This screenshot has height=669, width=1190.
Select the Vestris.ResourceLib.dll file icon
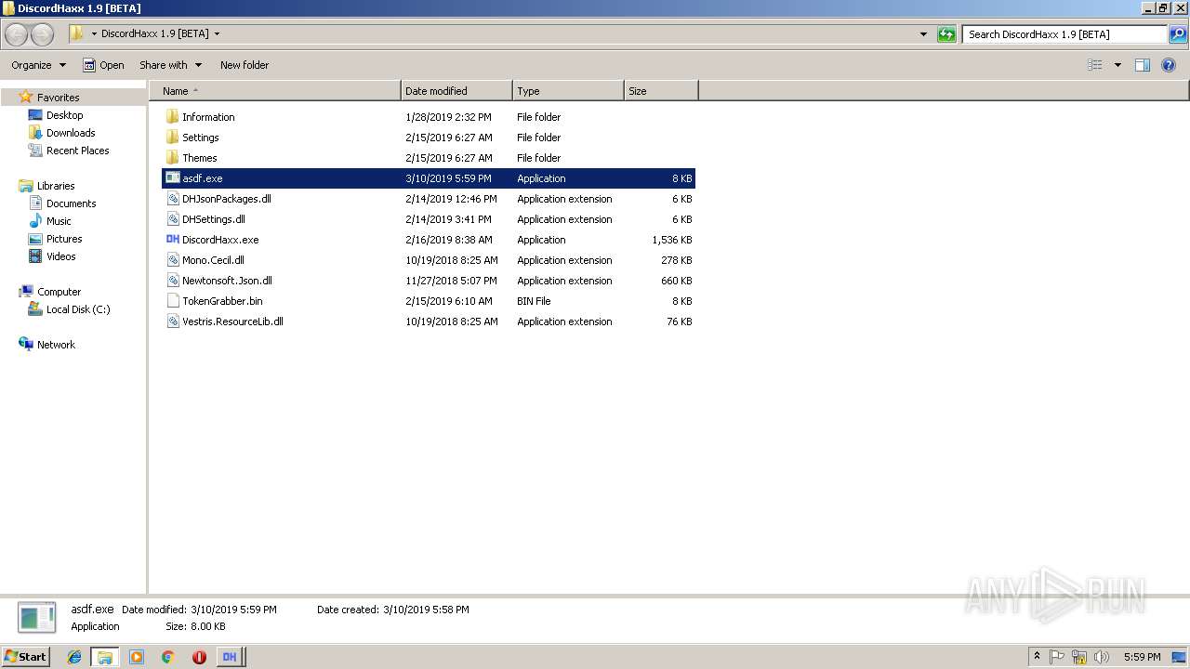pos(172,321)
